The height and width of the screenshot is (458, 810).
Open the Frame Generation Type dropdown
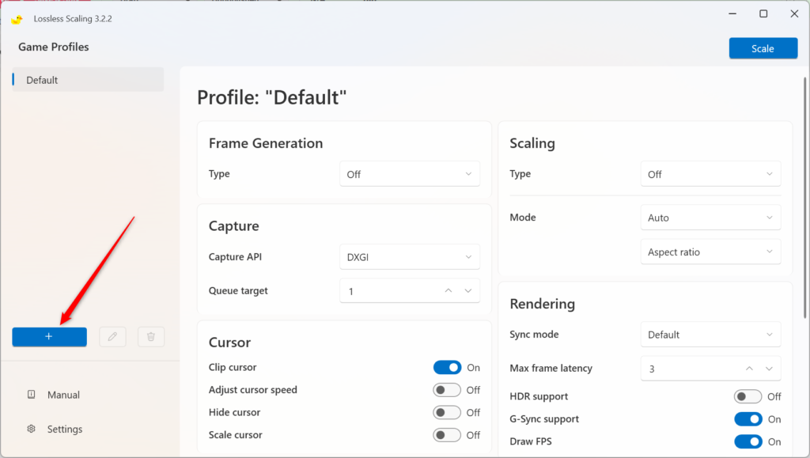coord(410,173)
